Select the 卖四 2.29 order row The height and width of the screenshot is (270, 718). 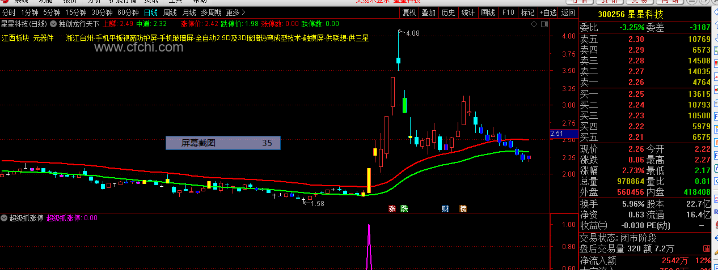645,50
